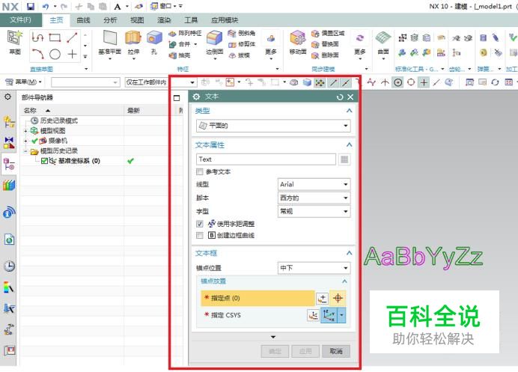Viewport: 518px width, 372px height.
Task: Click the Pattern Feature (阵列特征) icon
Action: point(172,34)
